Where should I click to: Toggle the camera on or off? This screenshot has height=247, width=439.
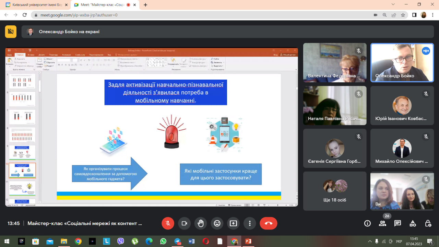184,223
